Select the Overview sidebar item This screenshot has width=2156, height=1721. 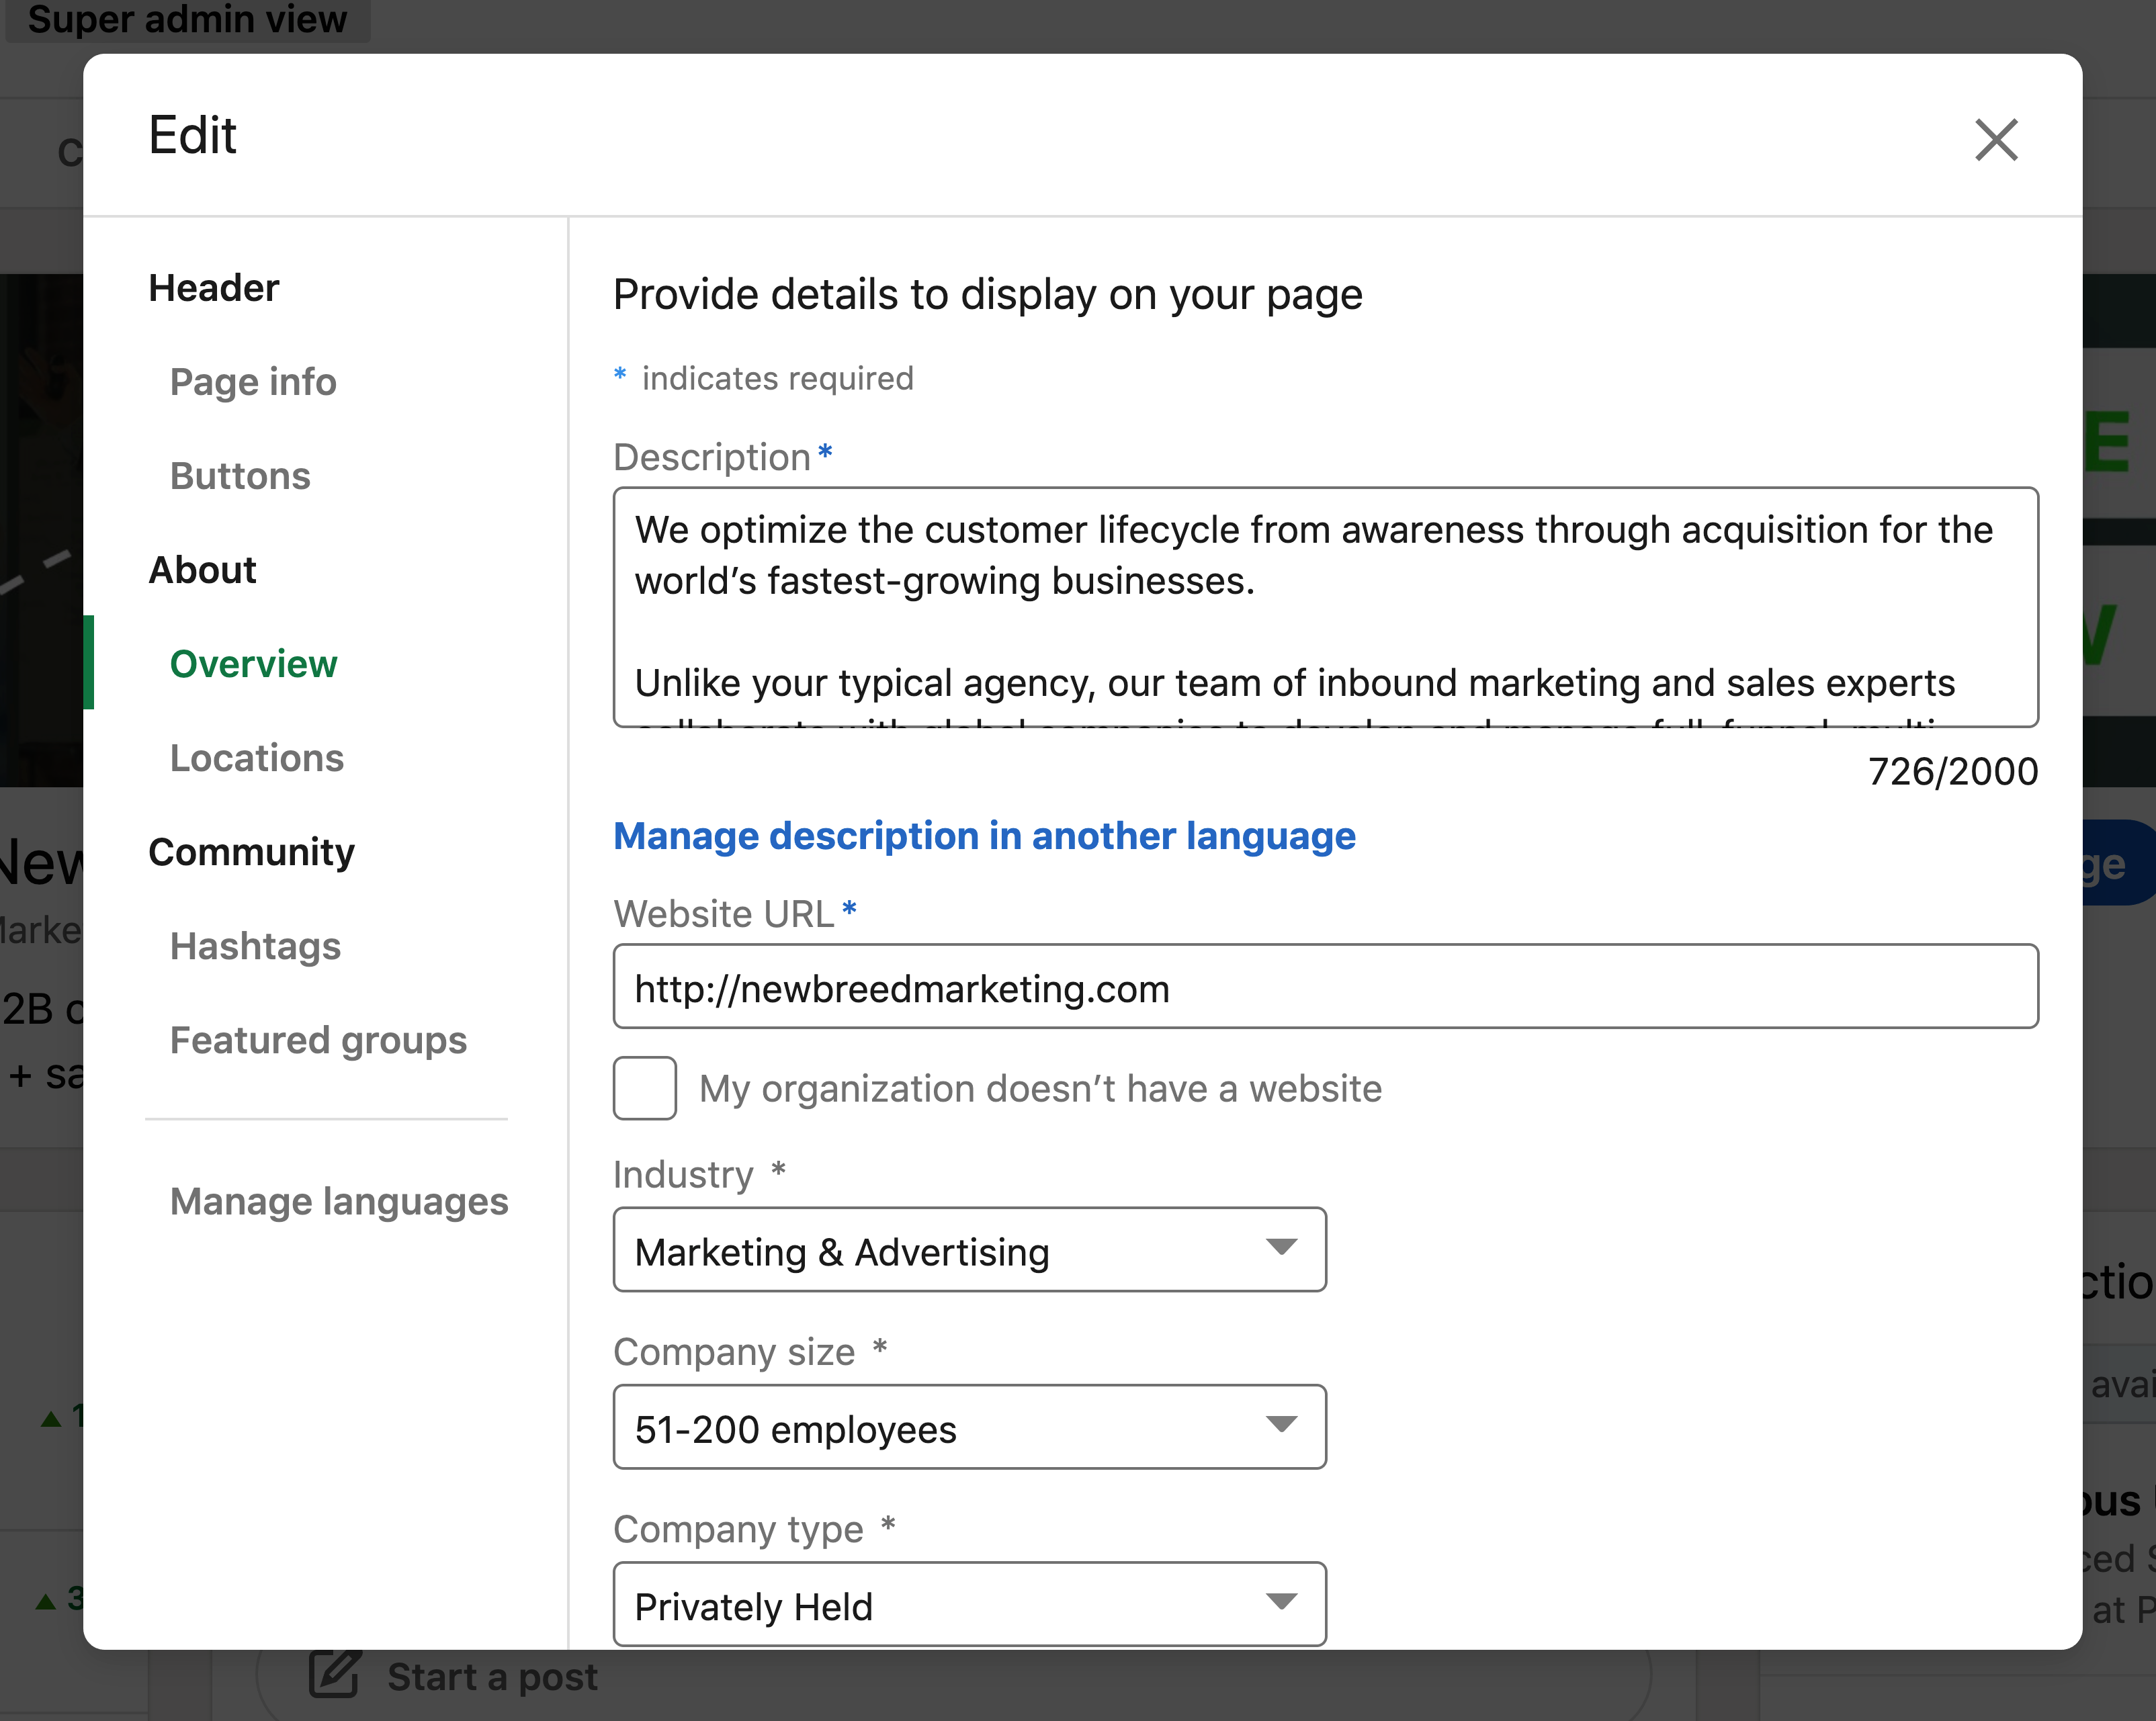pyautogui.click(x=254, y=664)
